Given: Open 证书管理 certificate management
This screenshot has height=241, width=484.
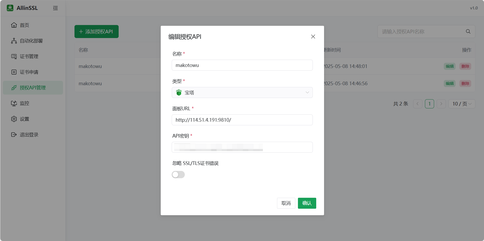Looking at the screenshot, I should point(14,56).
